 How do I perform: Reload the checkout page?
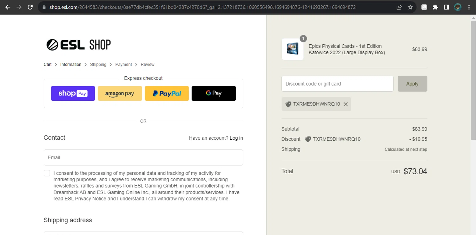[x=30, y=7]
